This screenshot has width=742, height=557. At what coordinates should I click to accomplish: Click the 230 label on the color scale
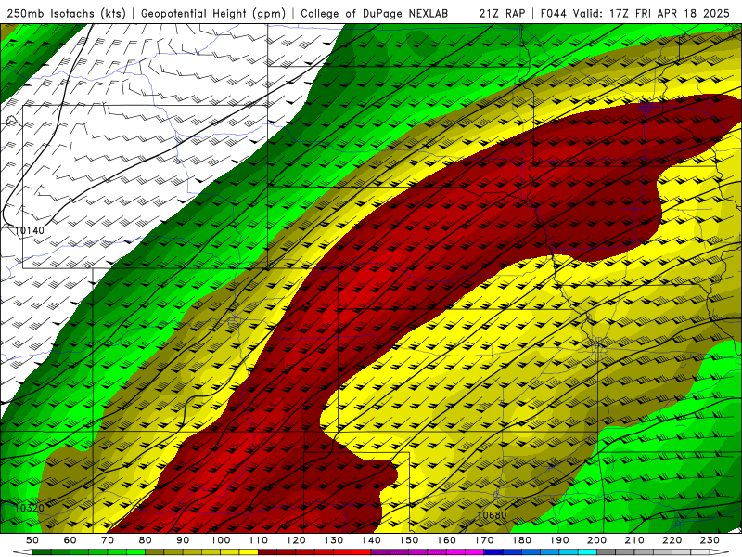pos(710,540)
